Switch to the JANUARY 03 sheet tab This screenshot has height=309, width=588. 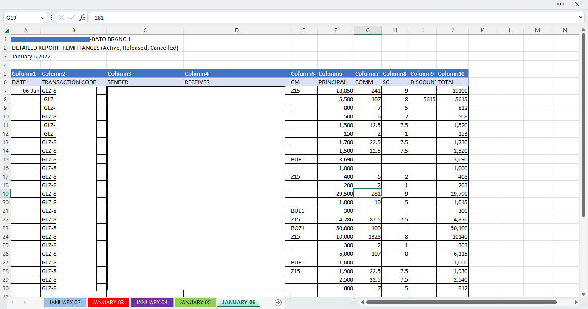pos(108,303)
